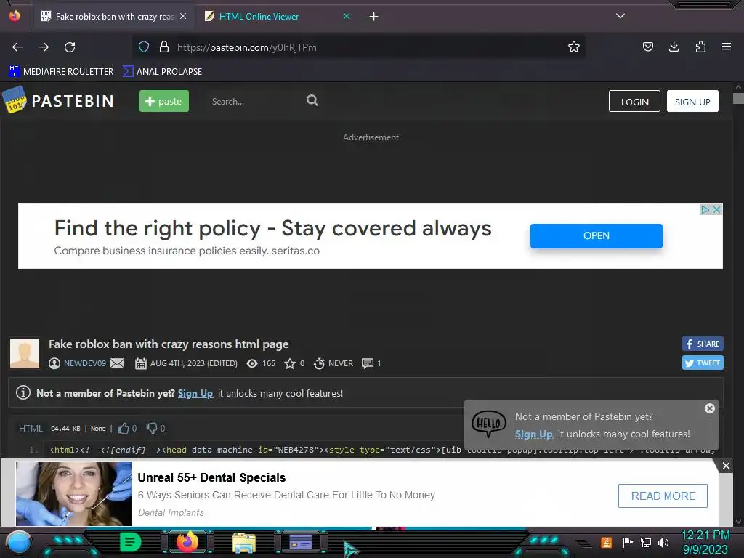Click Sign Up in the Hello popup
Screen dimensions: 744x558
click(x=534, y=434)
